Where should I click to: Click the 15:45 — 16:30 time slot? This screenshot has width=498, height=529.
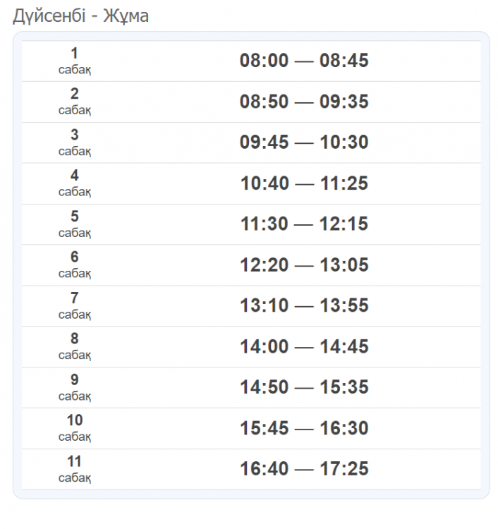pyautogui.click(x=304, y=428)
